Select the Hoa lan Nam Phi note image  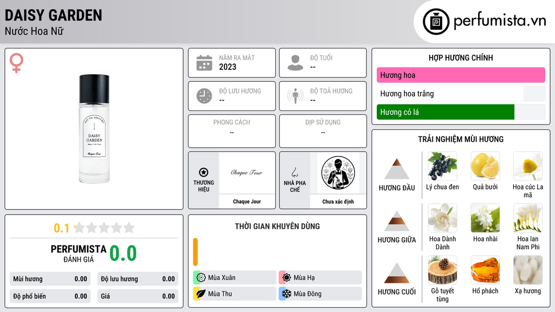[x=528, y=218]
